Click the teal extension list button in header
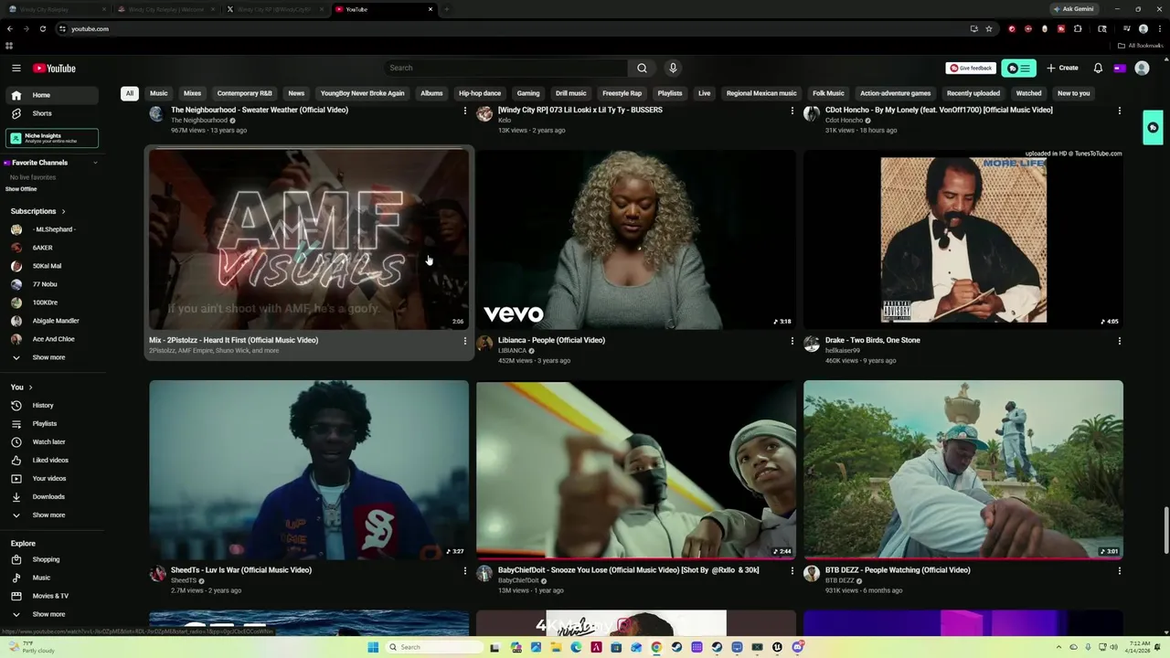1170x658 pixels. [1018, 68]
